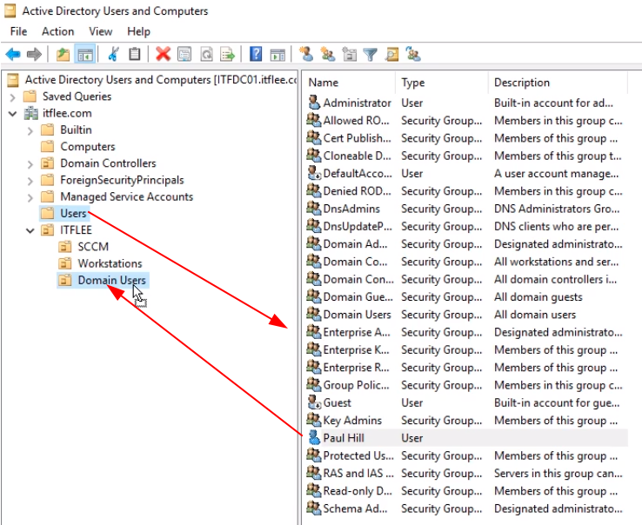Viewport: 642px width, 525px height.
Task: Click the Create new user icon
Action: coord(306,54)
